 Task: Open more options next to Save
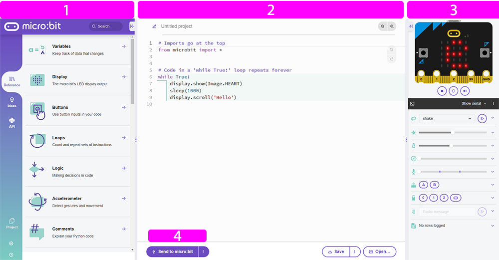coord(354,252)
